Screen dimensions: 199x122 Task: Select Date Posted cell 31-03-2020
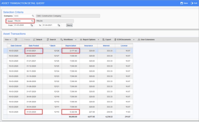point(34,112)
